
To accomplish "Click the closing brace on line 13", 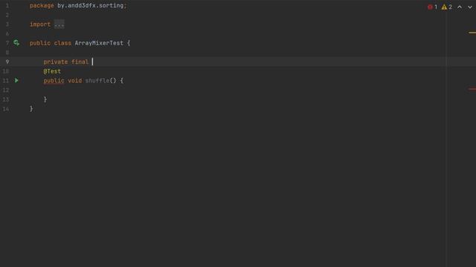I will pyautogui.click(x=45, y=99).
